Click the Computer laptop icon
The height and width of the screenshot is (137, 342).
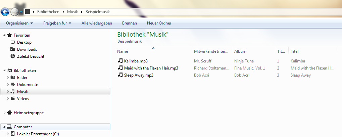[x=9, y=127]
